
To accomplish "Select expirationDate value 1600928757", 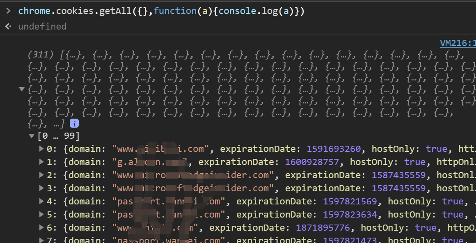I will coord(312,162).
